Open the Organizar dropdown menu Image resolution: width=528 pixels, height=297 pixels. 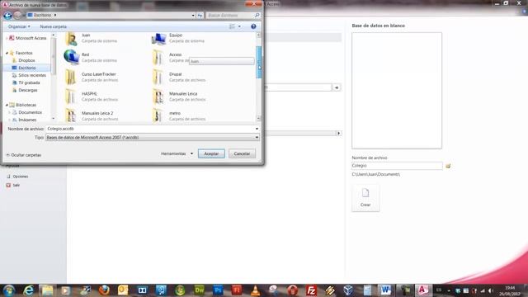tap(19, 26)
